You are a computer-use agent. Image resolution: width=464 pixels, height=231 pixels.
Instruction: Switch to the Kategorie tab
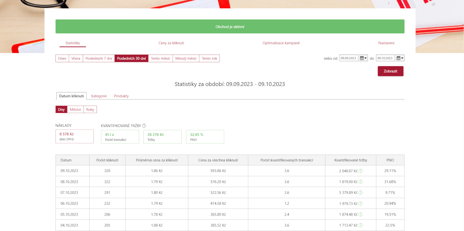(99, 96)
